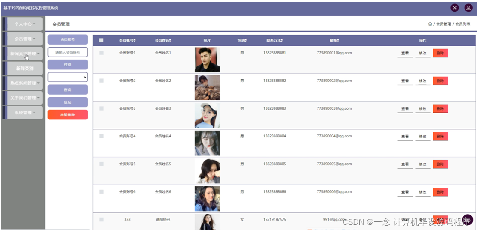Check the row checkbox for 会员账号5
This screenshot has height=230, width=477.
pyautogui.click(x=101, y=164)
